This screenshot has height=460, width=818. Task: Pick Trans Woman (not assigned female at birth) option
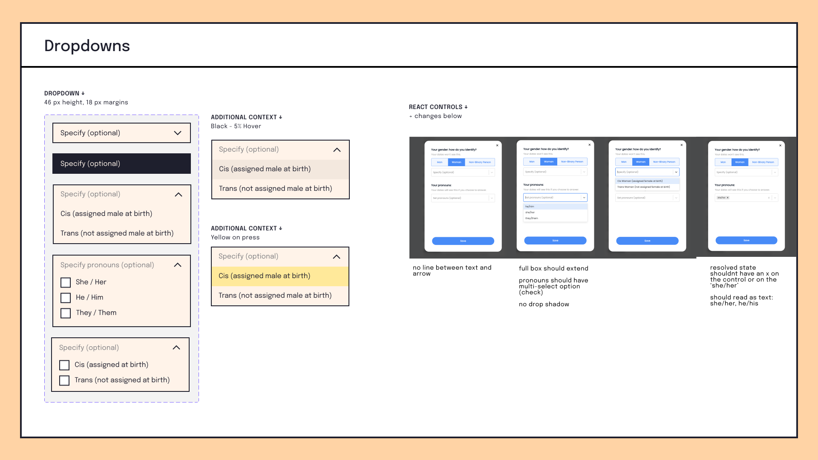647,187
